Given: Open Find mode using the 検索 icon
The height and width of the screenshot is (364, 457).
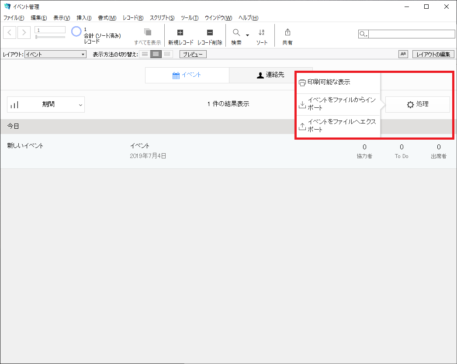Looking at the screenshot, I should [x=235, y=35].
